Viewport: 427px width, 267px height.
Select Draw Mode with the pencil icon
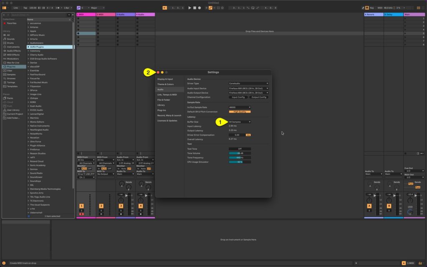(x=362, y=8)
